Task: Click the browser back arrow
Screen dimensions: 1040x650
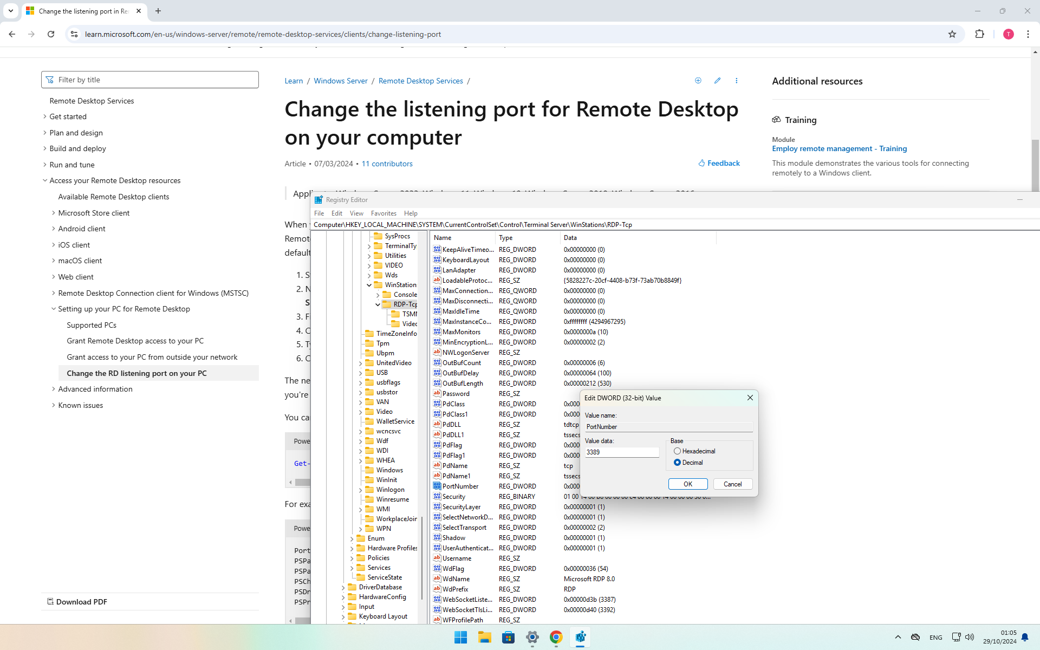Action: 12,34
